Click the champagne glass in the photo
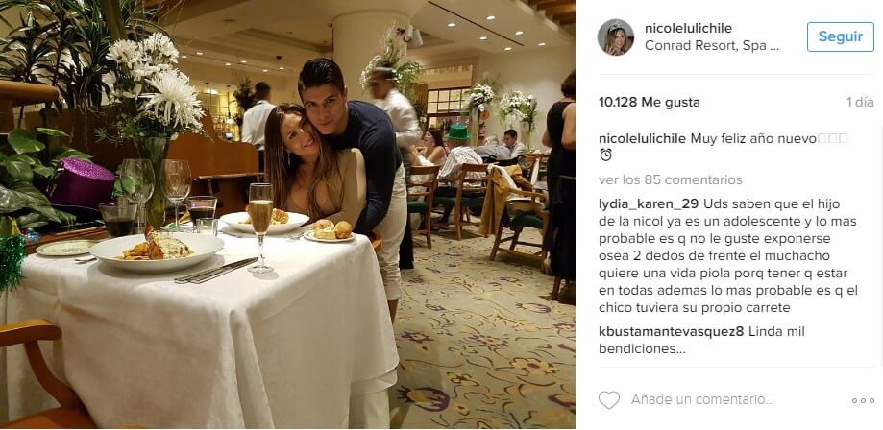Viewport: 883px width, 430px height. pos(260,227)
